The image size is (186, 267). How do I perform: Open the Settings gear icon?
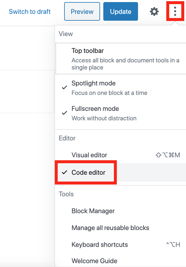pyautogui.click(x=154, y=12)
